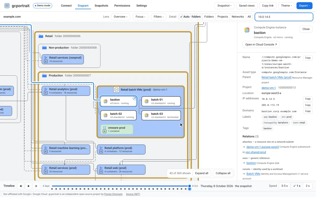Viewport: 316px width, 197px height.
Task: Copy the bastion.corp.example.com domain
Action: [x=308, y=111]
